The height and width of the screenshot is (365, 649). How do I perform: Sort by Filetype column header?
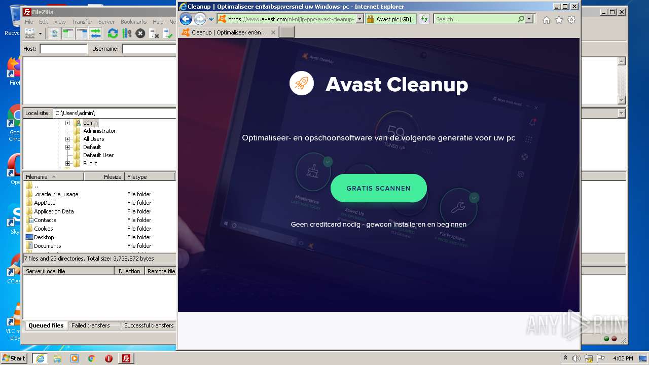click(x=150, y=177)
